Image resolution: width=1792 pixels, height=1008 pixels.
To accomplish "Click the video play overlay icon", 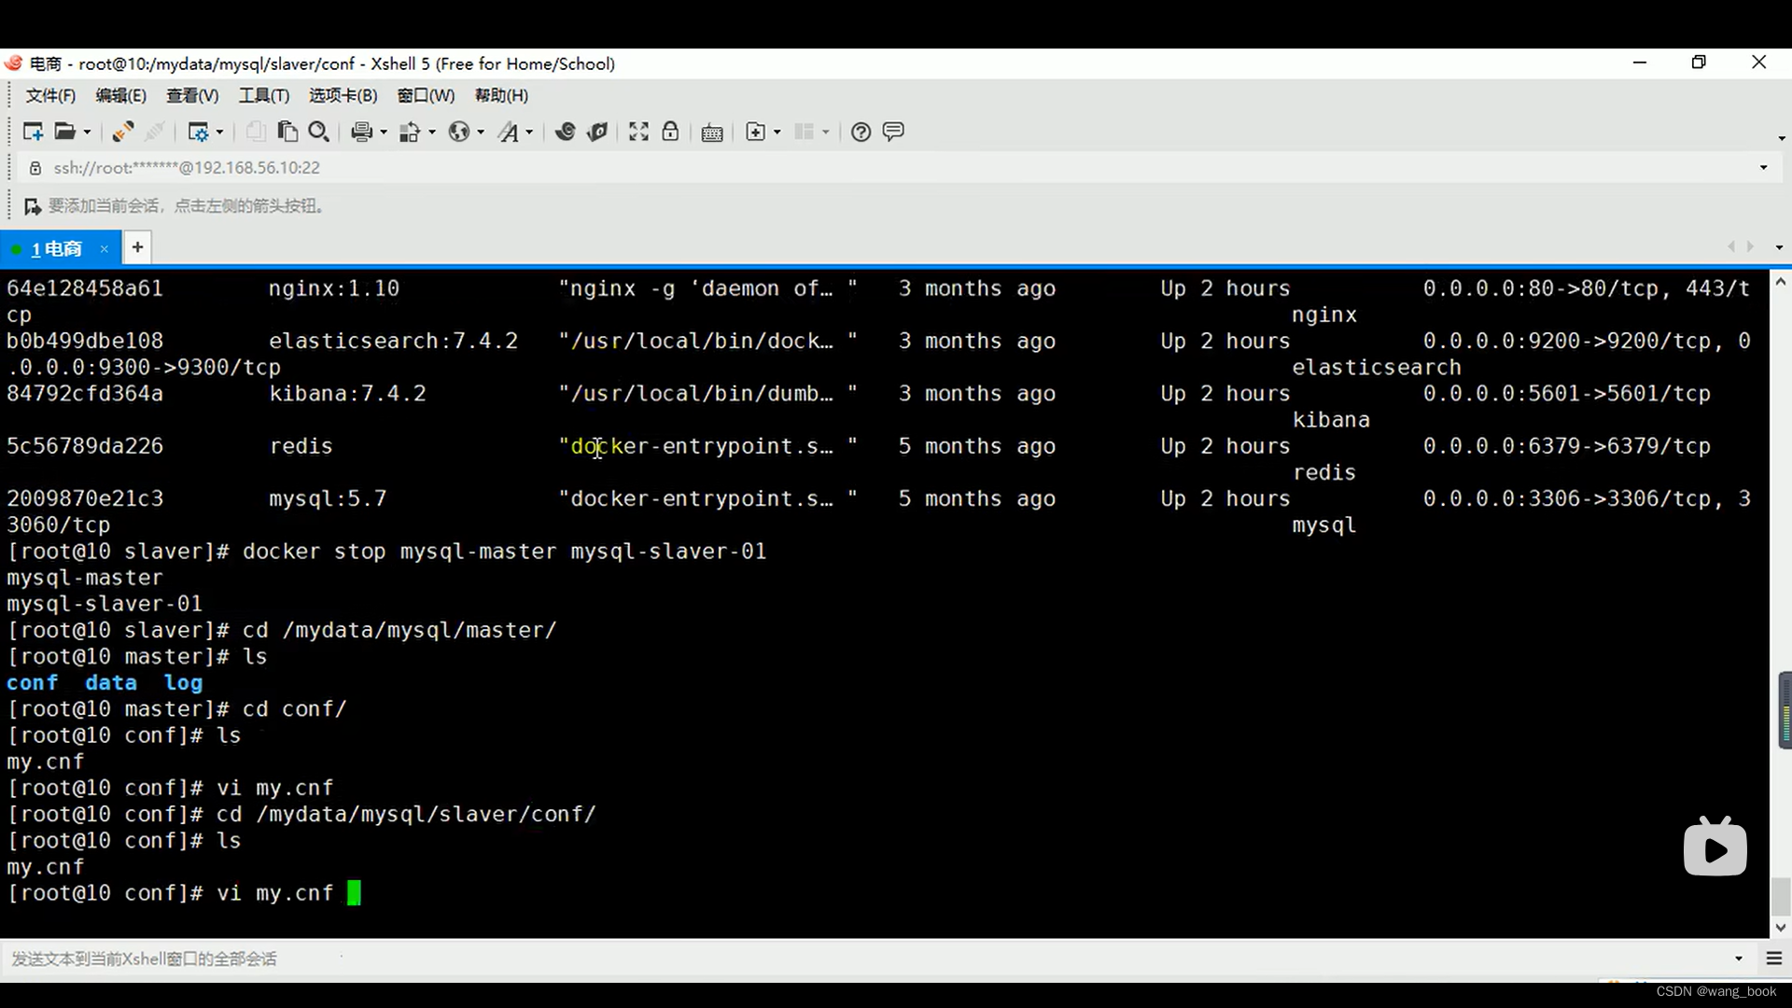I will (1715, 847).
